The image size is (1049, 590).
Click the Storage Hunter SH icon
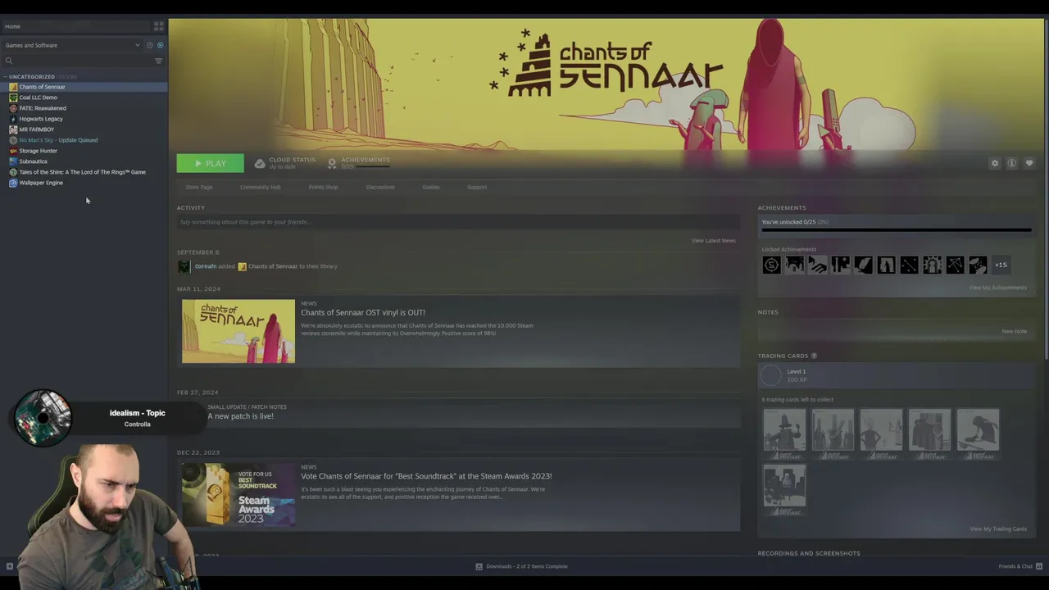point(13,151)
